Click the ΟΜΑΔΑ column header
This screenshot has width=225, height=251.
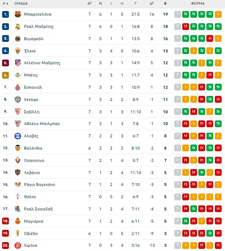(x=21, y=3)
